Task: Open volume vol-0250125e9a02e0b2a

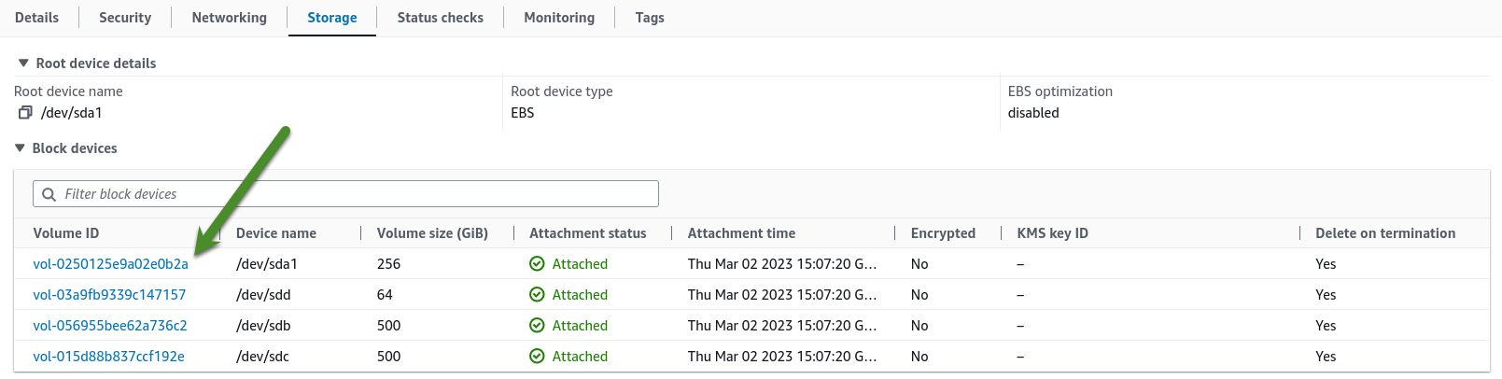Action: pos(110,264)
